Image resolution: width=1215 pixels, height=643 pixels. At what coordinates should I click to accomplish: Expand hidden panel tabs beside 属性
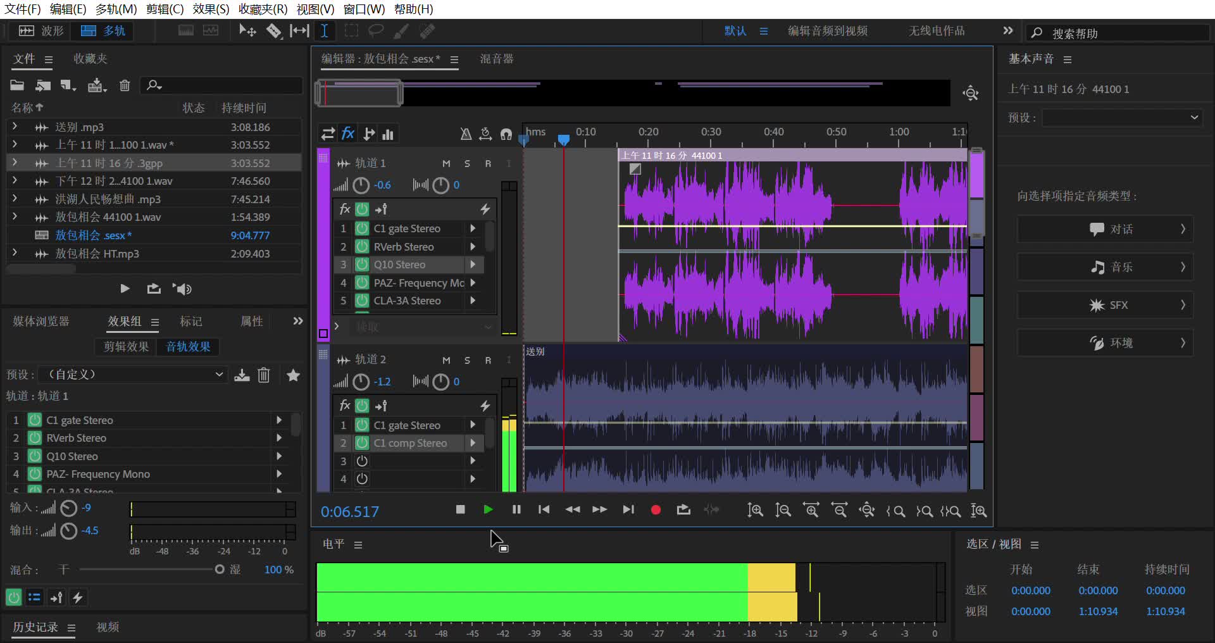pos(297,321)
